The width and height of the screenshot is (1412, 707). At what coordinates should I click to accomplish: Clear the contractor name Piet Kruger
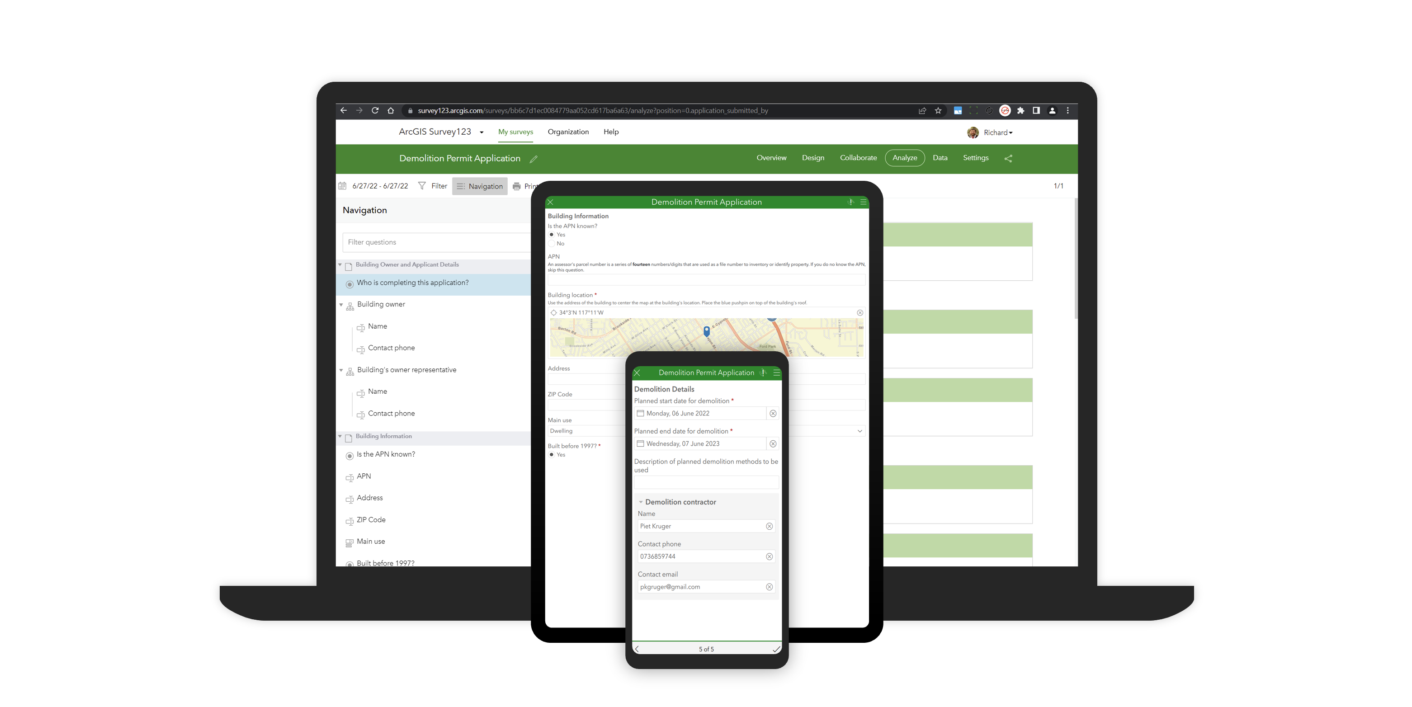coord(769,526)
